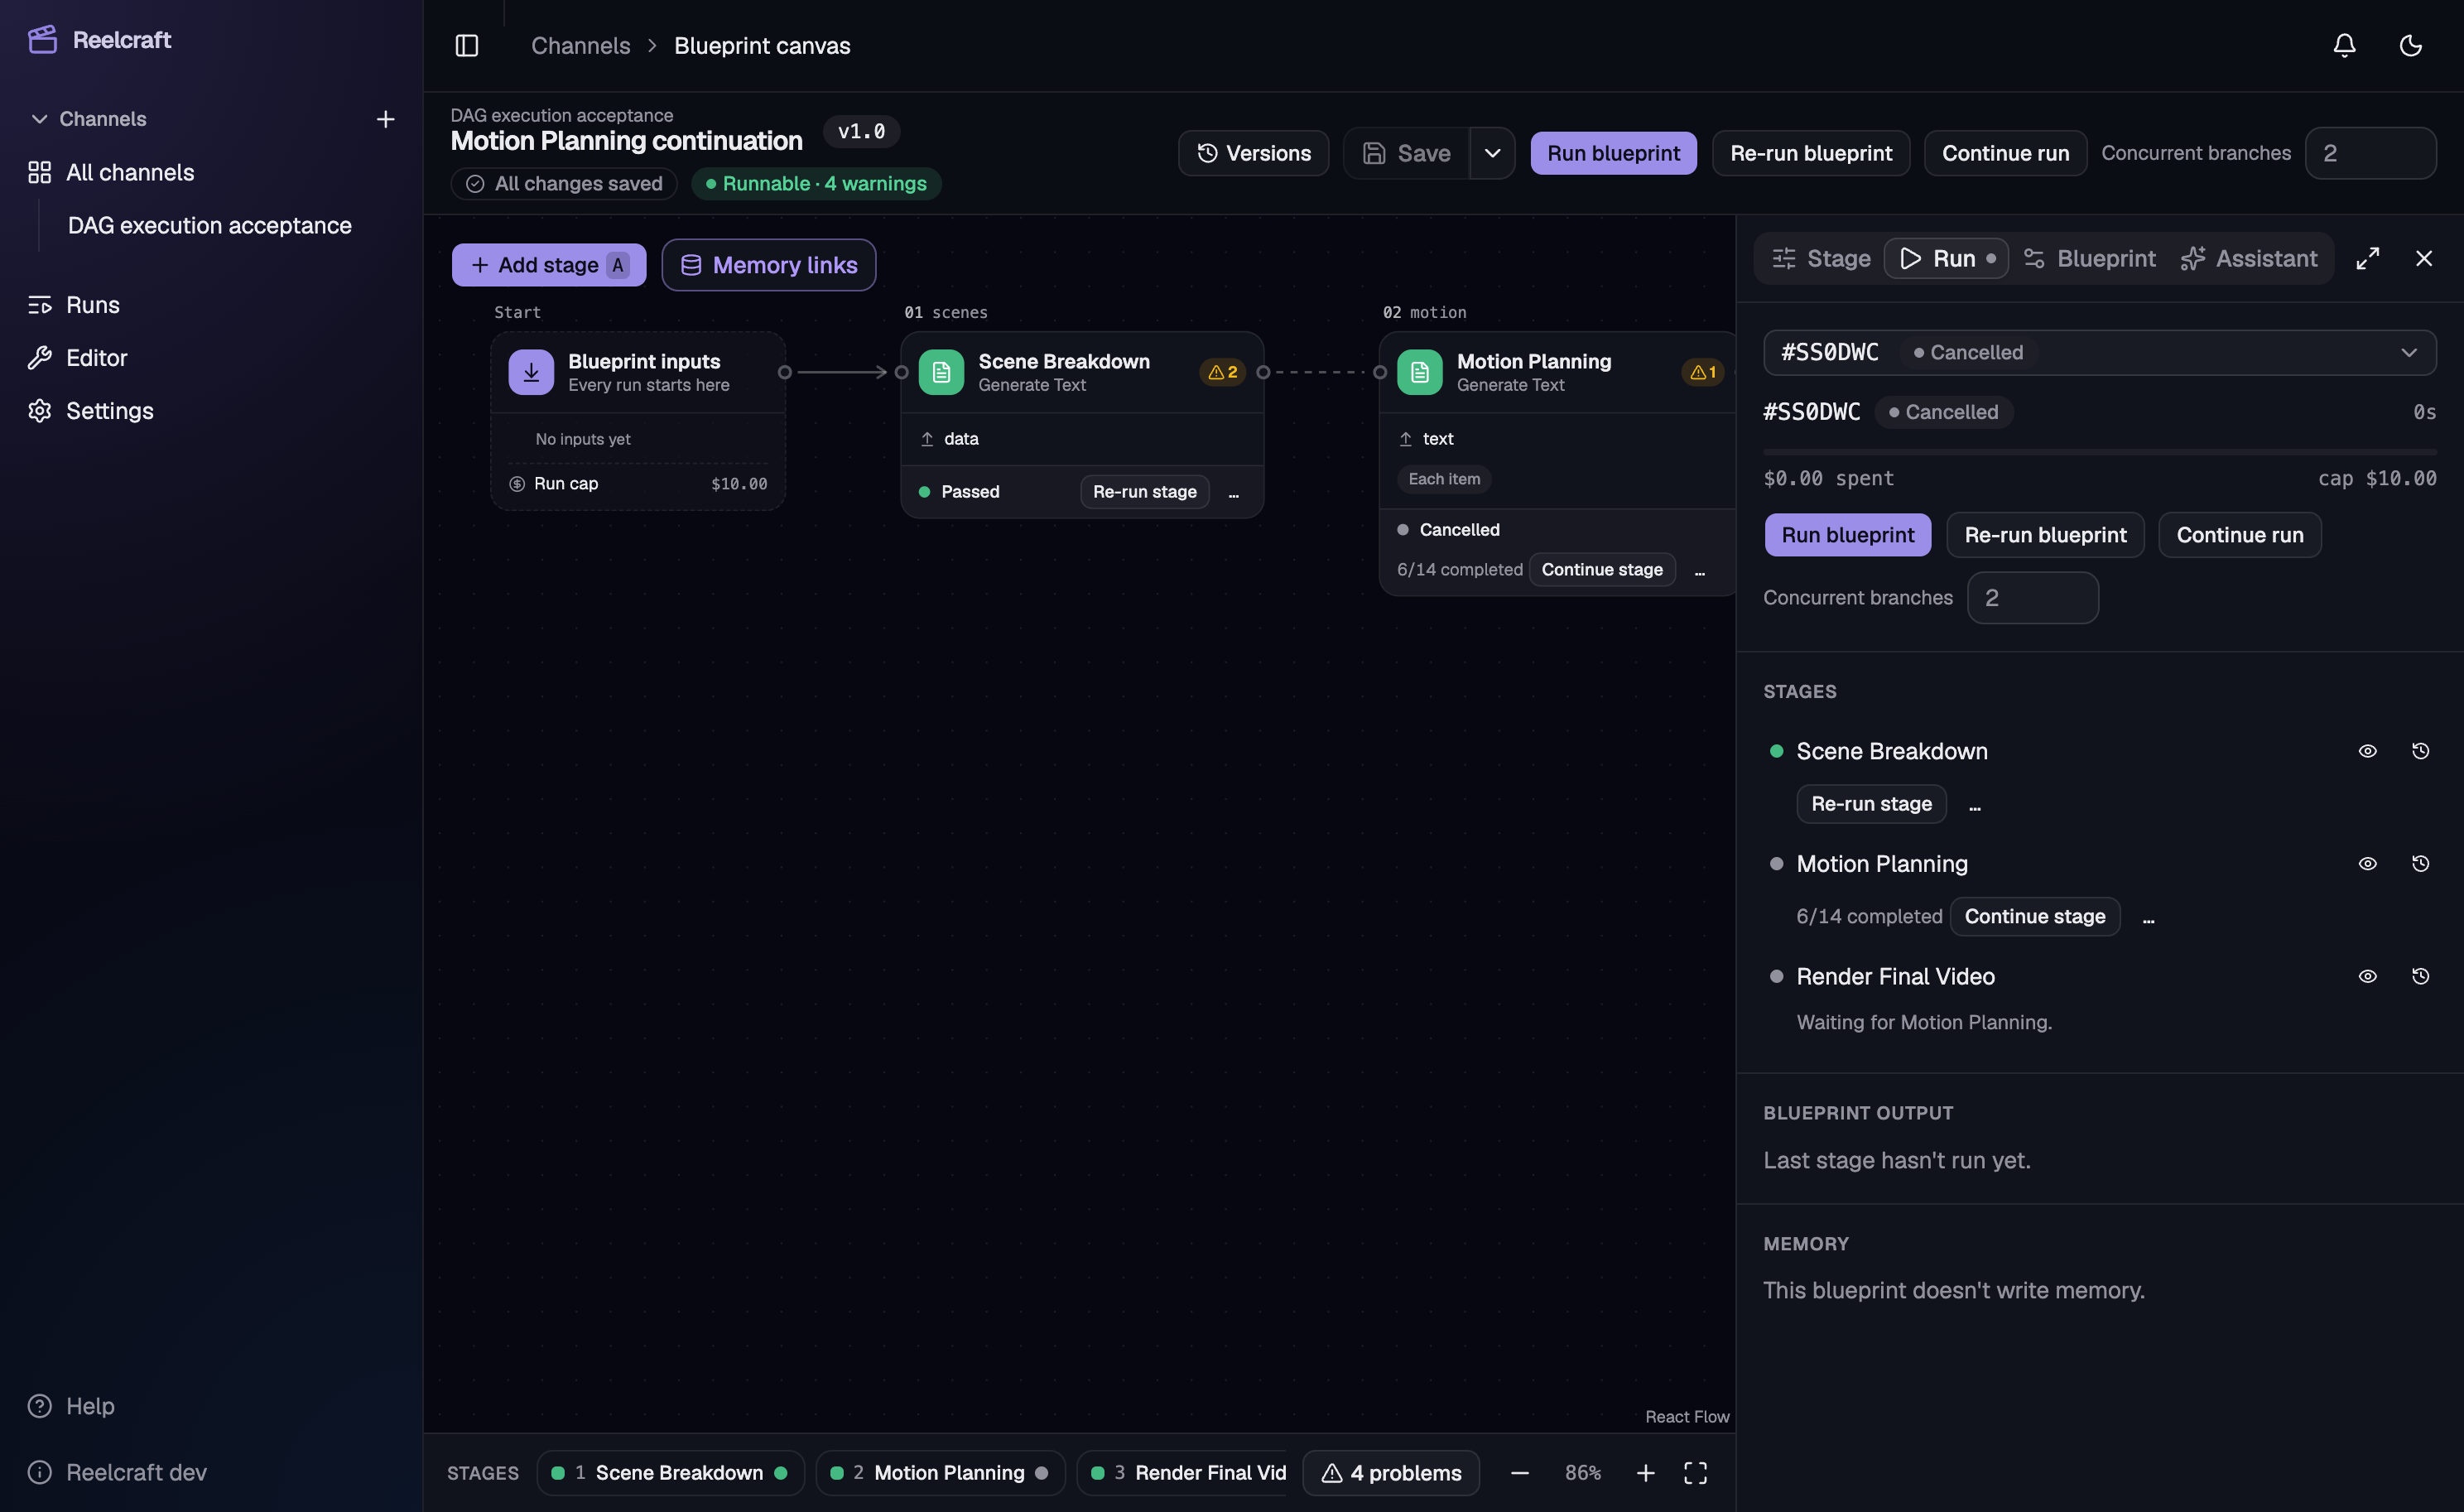
Task: Close the run side panel
Action: 2423,259
